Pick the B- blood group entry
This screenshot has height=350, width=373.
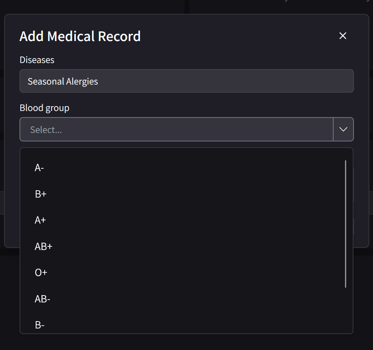(x=39, y=325)
